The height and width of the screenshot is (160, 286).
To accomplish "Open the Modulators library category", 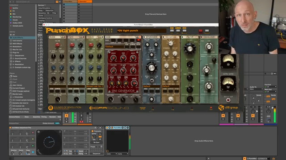I will pos(17,47).
